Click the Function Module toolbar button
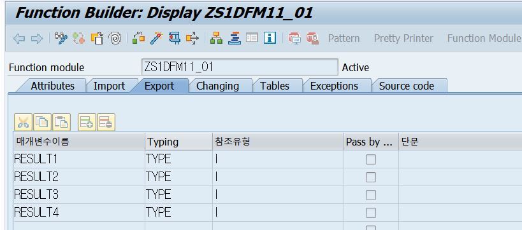Screen dimensions: 522x230 [484, 39]
